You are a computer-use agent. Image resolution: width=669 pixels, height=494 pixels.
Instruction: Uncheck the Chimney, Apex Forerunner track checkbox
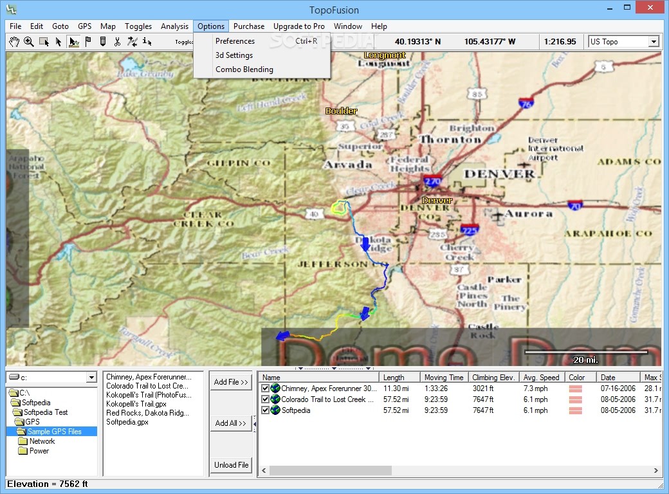266,389
